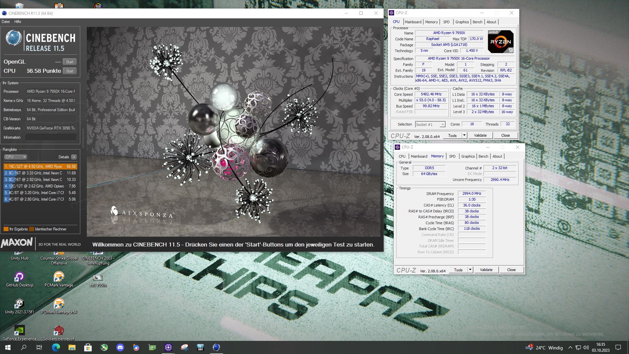Open File Explorer from taskbar

(x=72, y=347)
